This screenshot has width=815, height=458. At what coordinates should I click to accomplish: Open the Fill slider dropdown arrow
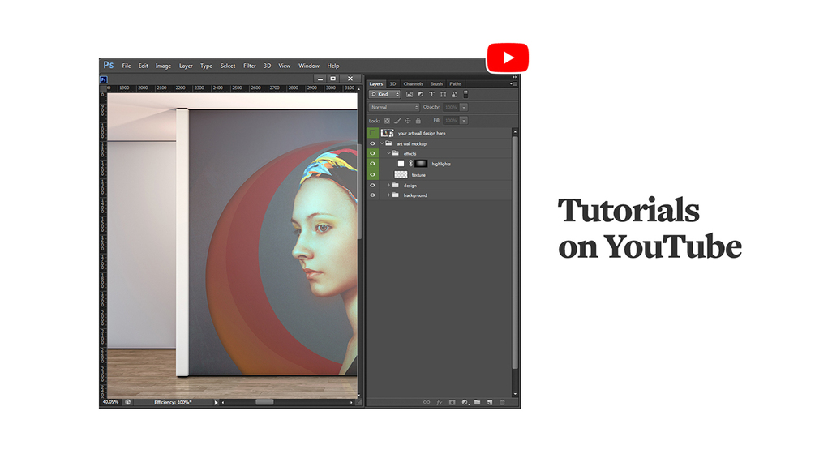464,120
